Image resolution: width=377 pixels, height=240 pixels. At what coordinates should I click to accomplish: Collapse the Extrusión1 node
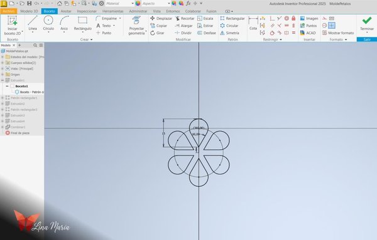(3, 80)
